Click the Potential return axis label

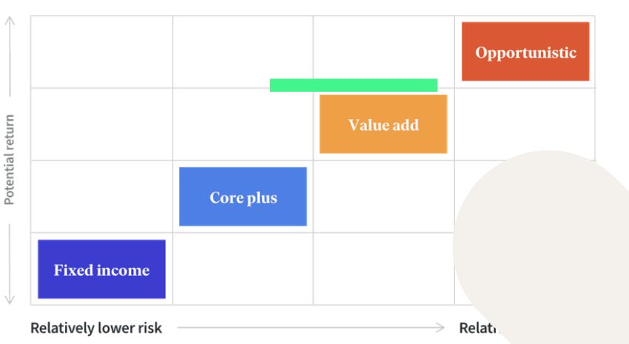click(9, 160)
